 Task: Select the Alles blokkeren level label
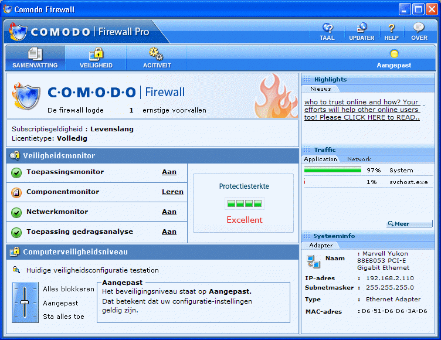pos(69,289)
